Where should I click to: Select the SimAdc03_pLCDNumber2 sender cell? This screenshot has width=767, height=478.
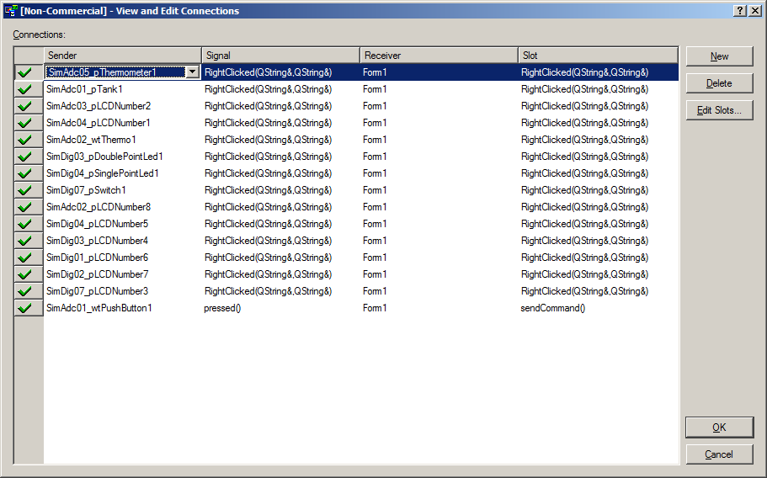pyautogui.click(x=123, y=106)
